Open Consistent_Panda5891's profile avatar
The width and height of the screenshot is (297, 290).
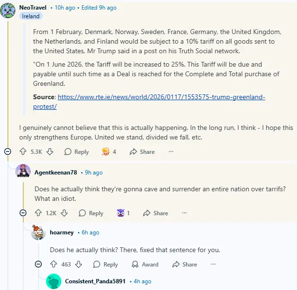click(54, 281)
